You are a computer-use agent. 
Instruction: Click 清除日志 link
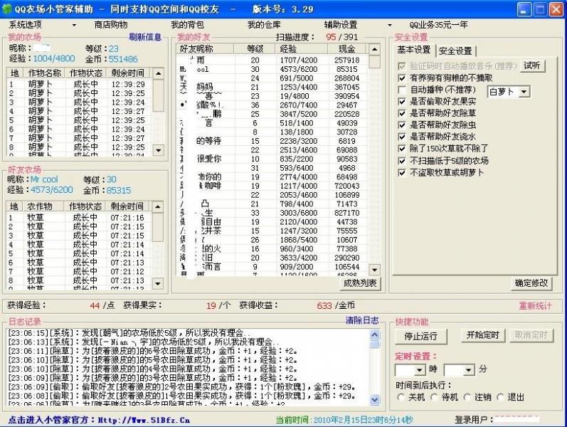362,320
